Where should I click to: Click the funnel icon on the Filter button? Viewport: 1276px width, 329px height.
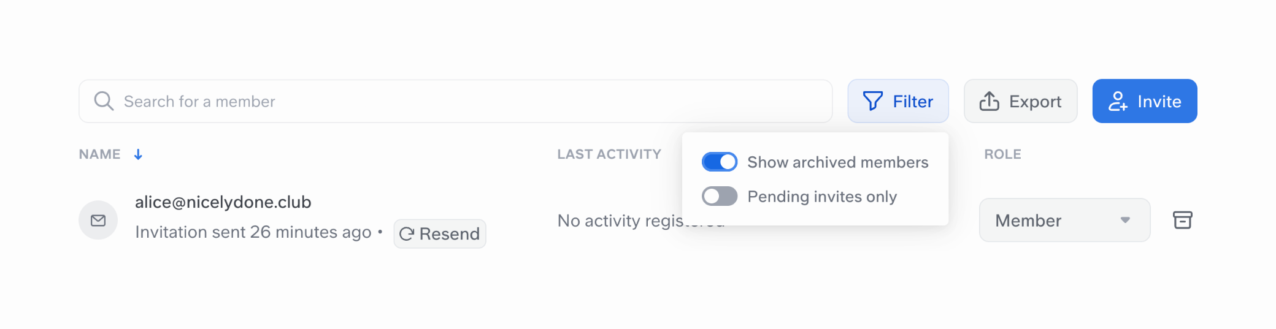[x=872, y=101]
